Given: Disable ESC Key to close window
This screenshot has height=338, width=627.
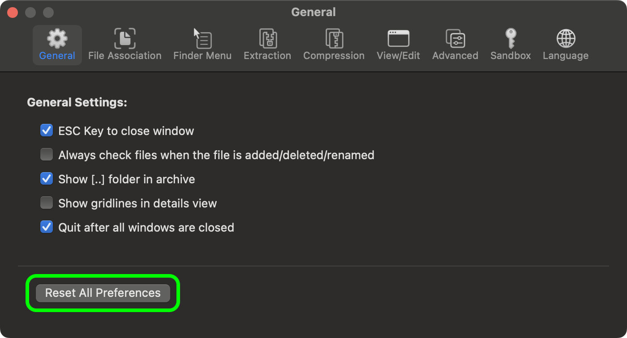Looking at the screenshot, I should [47, 131].
